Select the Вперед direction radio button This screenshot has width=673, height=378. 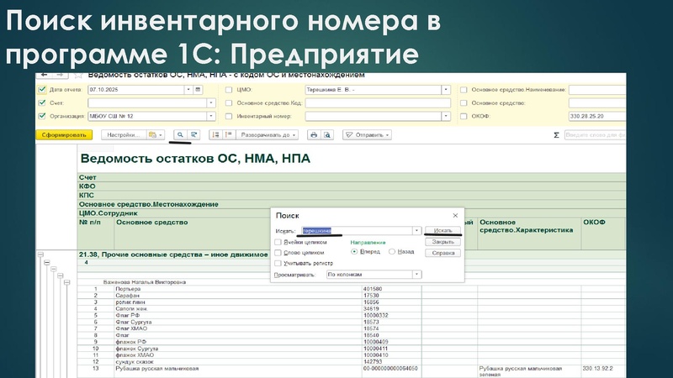(354, 251)
